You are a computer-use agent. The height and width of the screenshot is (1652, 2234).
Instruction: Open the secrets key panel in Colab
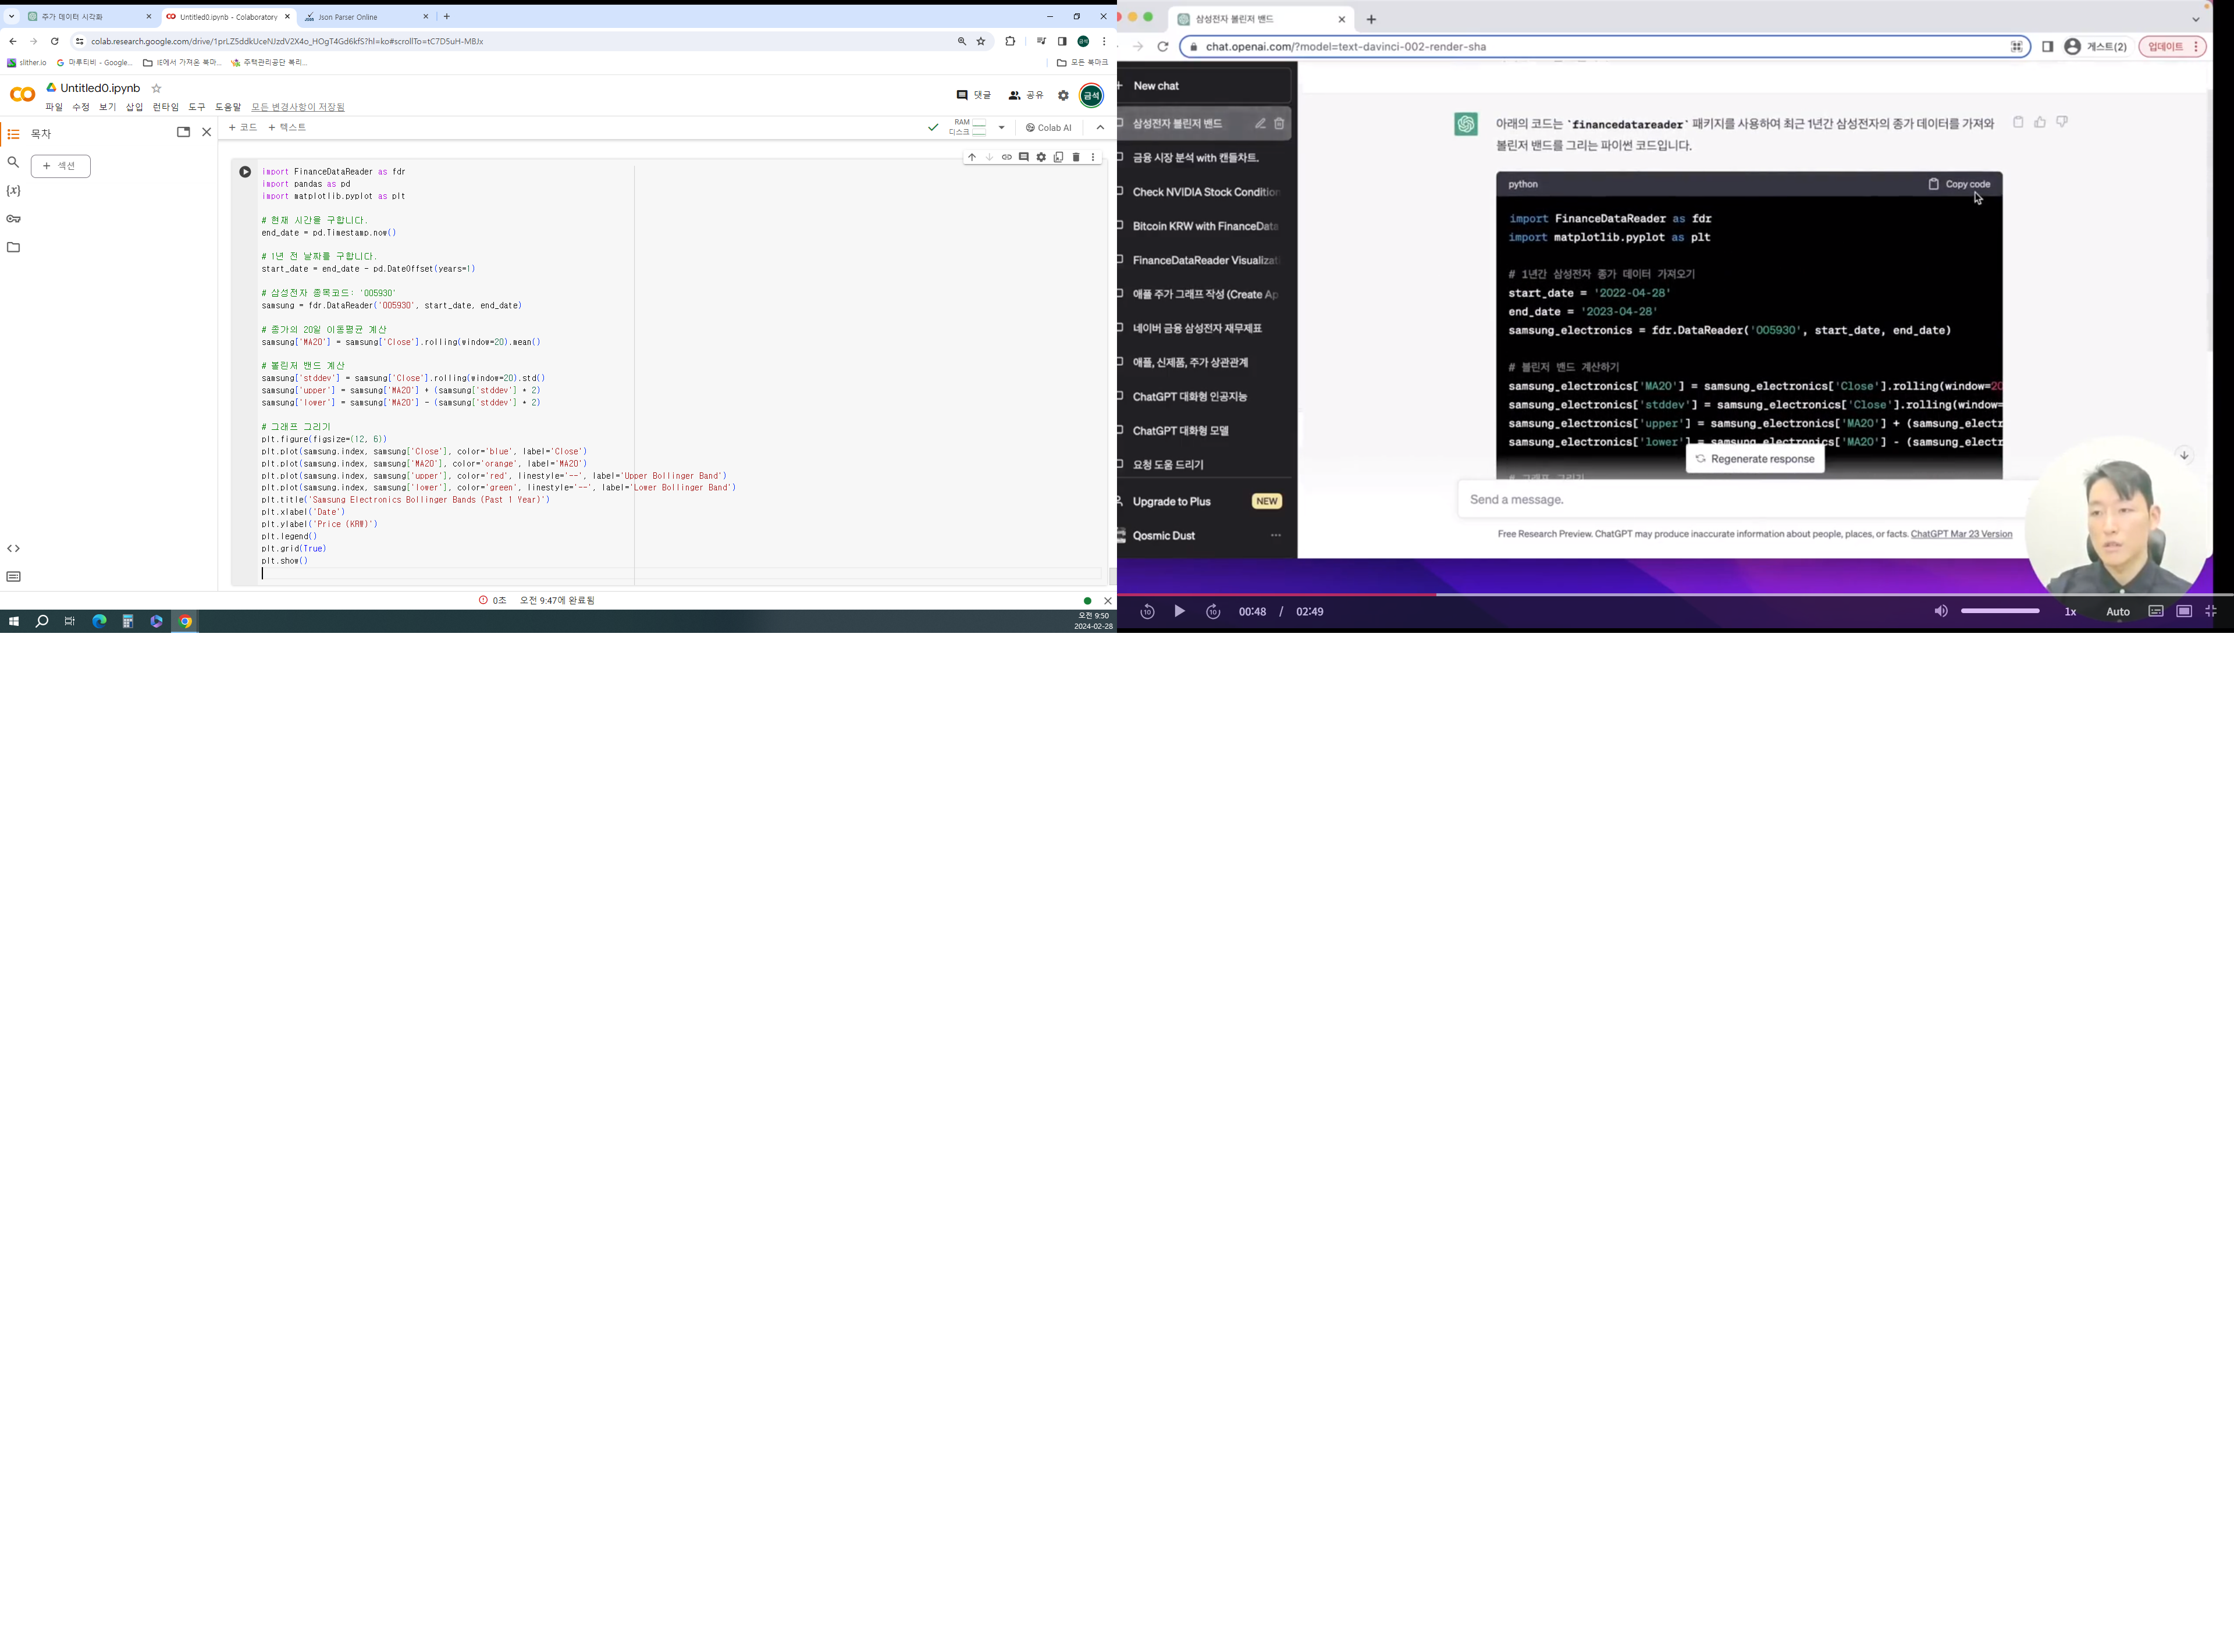tap(14, 219)
